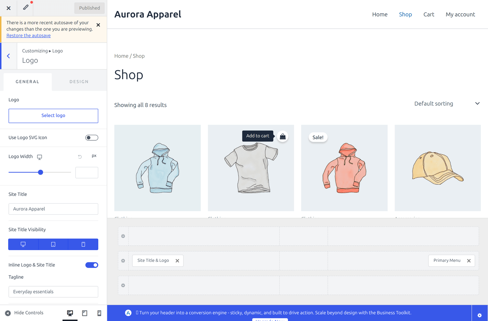The height and width of the screenshot is (321, 488).
Task: Open the global styles brush icon
Action: point(26,7)
